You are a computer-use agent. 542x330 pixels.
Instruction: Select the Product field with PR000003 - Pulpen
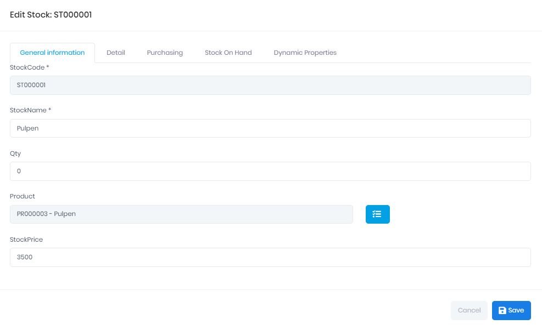point(181,214)
